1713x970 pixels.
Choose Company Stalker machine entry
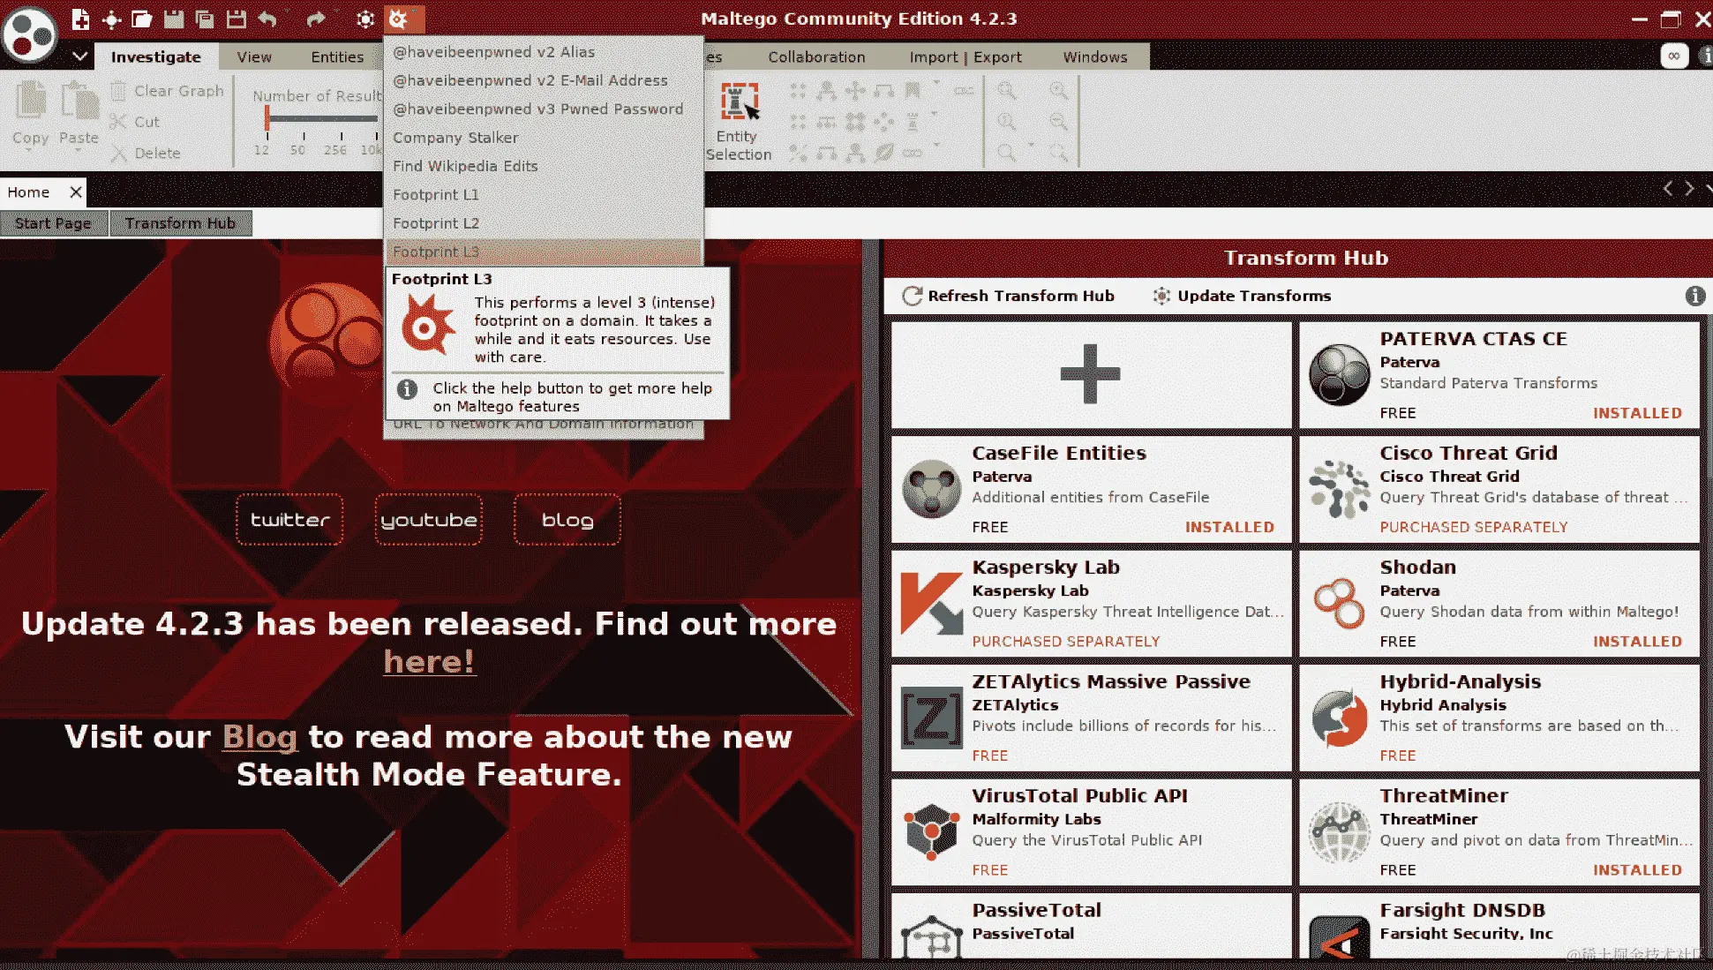[455, 138]
